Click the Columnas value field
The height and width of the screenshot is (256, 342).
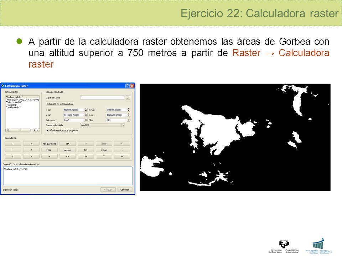(73, 120)
